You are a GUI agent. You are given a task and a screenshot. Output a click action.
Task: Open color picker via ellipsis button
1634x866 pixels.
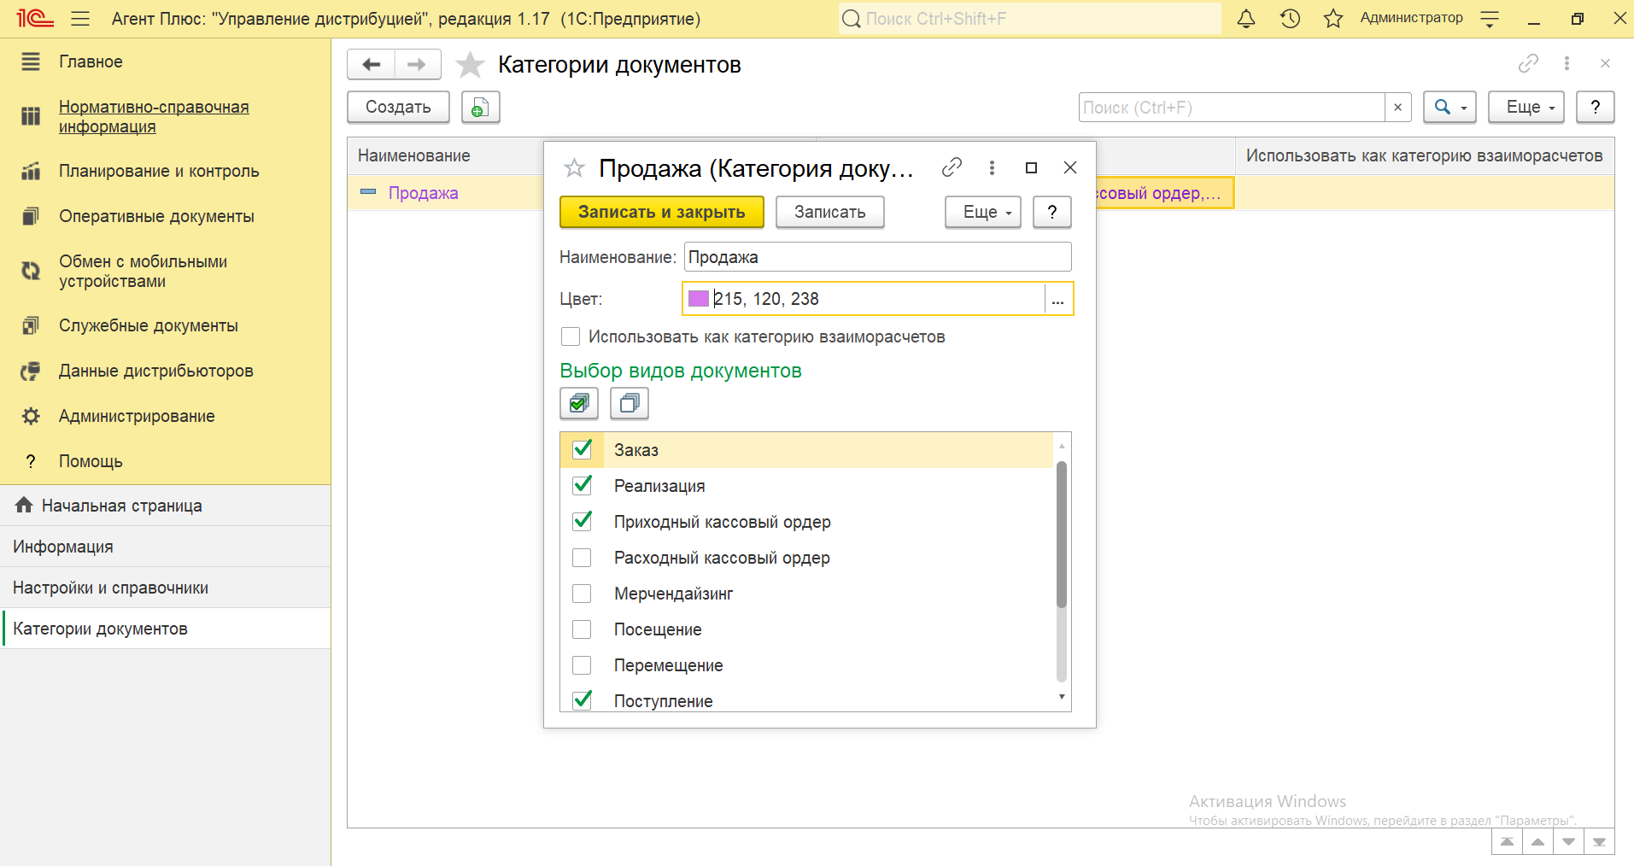[x=1057, y=299]
